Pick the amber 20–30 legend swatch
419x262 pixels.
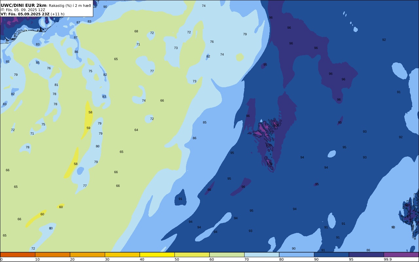point(87,254)
